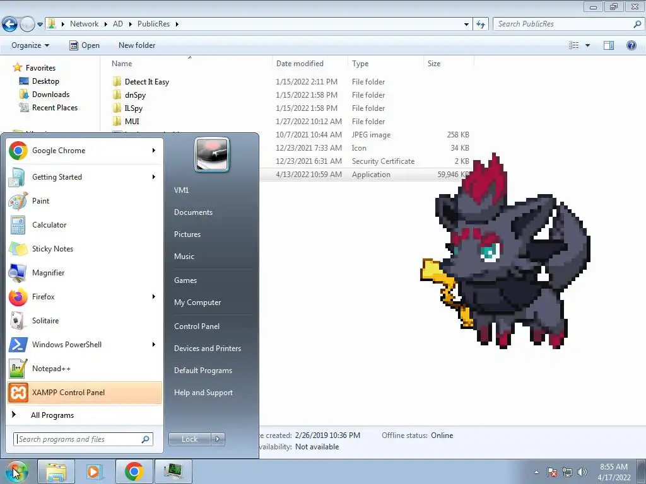
Task: Change your view icon button
Action: [x=574, y=45]
